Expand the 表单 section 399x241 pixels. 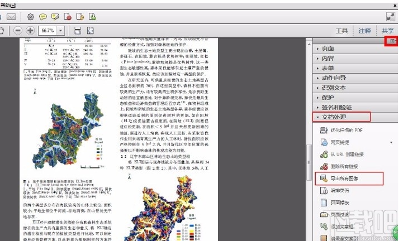click(x=355, y=68)
